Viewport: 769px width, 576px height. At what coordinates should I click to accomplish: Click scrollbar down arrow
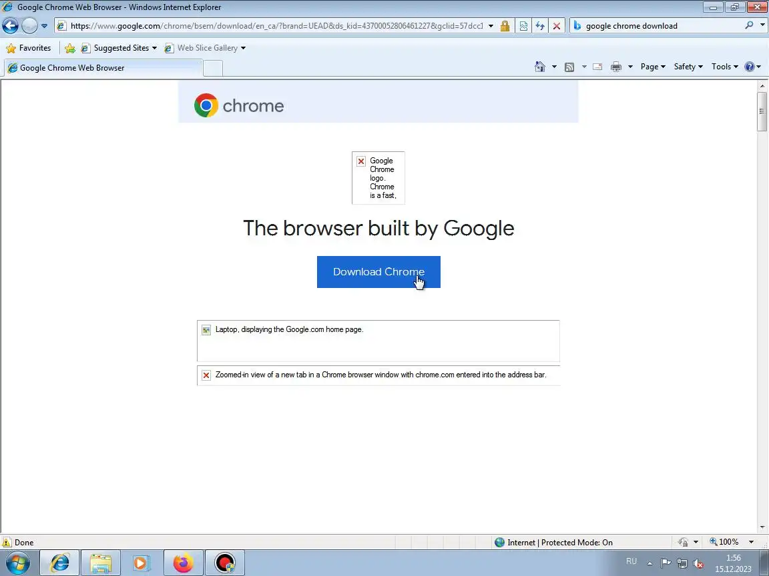click(762, 527)
